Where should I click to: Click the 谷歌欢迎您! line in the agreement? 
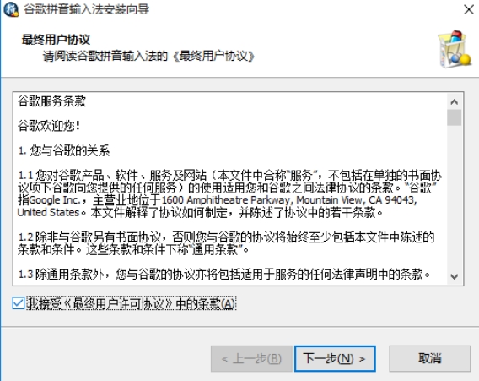tap(49, 126)
